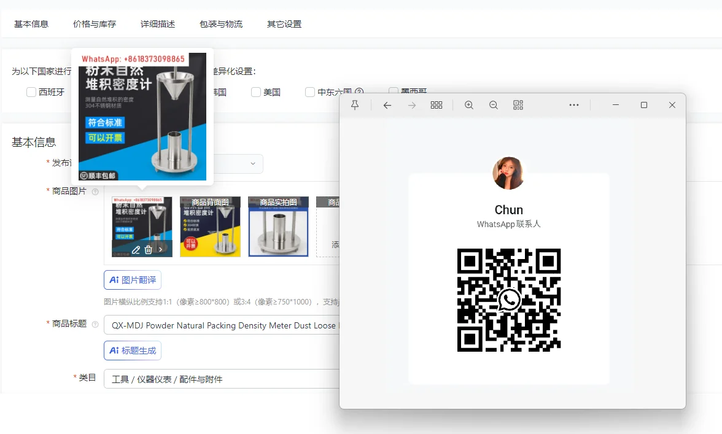Zoom in on the QR code image
The width and height of the screenshot is (722, 434).
pos(469,105)
